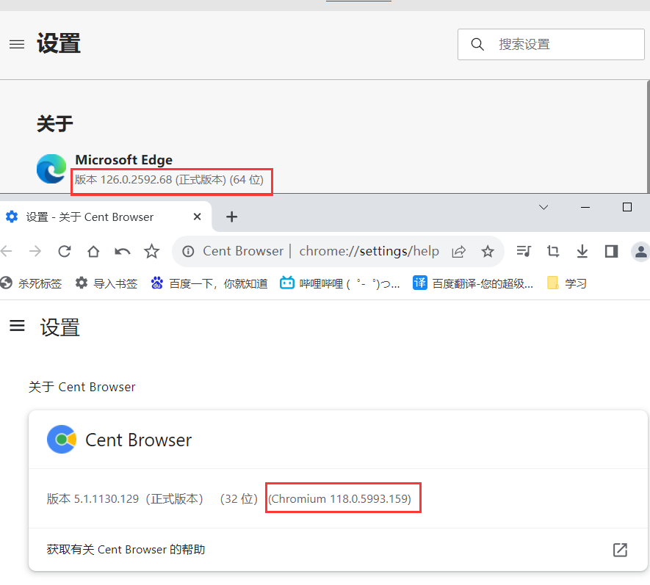Viewport: 650px width, 585px height.
Task: Select the version text 5.1.1130.129
Action: (x=106, y=499)
